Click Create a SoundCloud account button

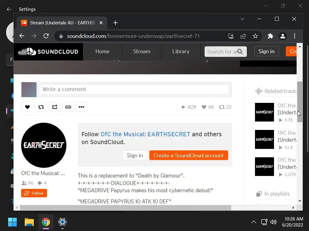(x=189, y=156)
